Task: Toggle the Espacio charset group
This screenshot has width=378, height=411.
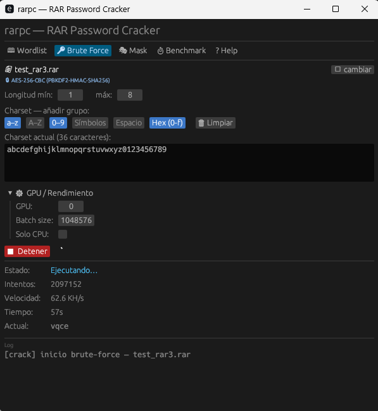Action: tap(129, 123)
